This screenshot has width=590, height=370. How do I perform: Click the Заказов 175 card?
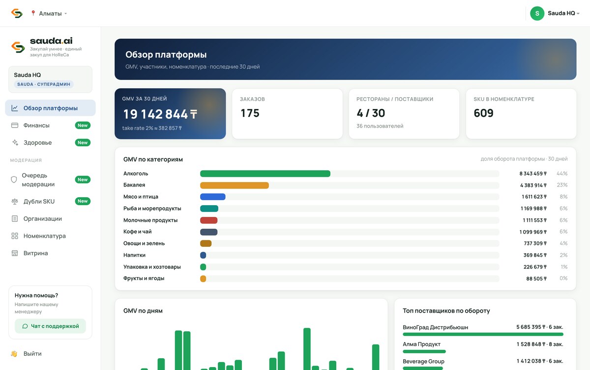click(x=287, y=114)
